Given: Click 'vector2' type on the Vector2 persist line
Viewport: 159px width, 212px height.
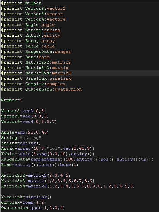Looking at the screenshot, I should coord(56,8).
